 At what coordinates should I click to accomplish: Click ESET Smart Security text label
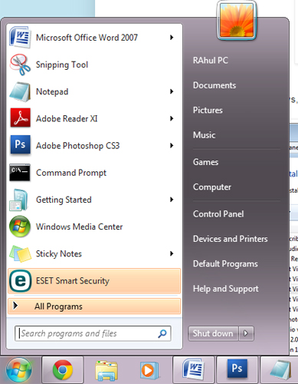click(73, 281)
